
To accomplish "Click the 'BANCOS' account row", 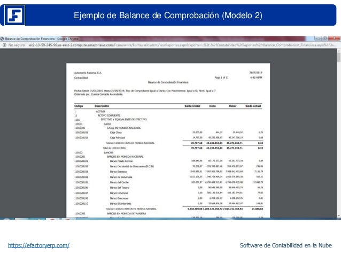I will click(x=108, y=153).
